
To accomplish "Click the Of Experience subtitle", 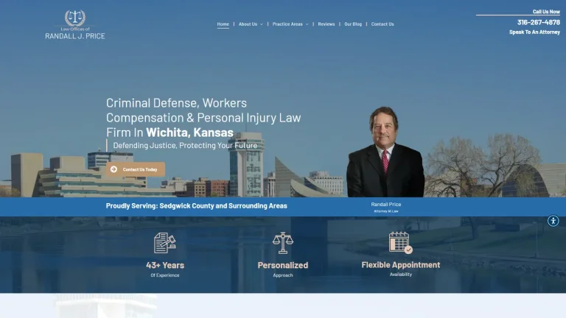I will coord(165,275).
